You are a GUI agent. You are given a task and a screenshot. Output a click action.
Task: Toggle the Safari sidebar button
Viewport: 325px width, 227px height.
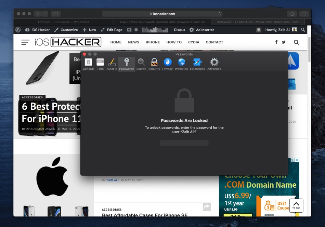pyautogui.click(x=55, y=14)
